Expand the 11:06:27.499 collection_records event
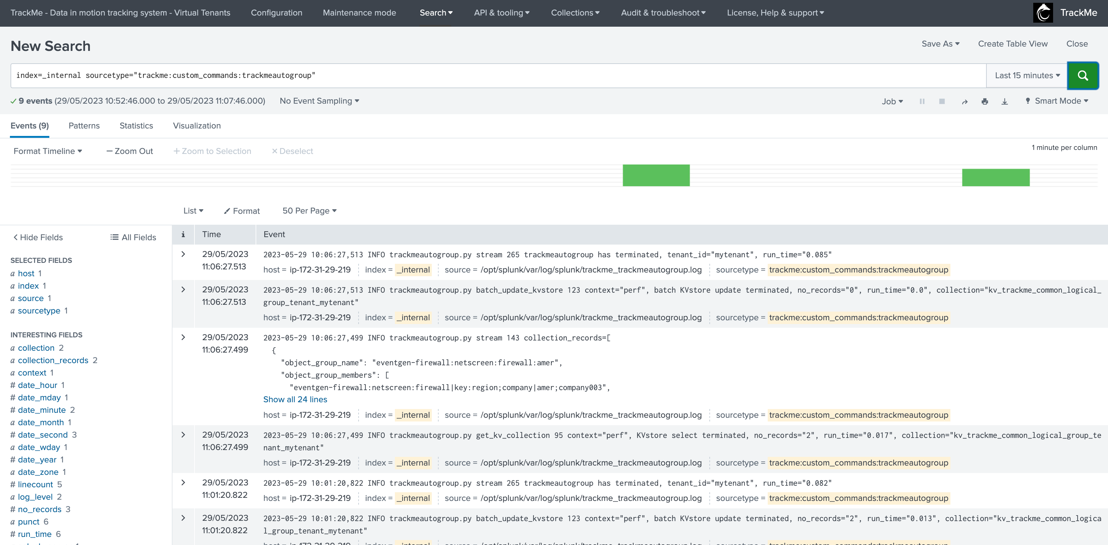Screen dimensions: 1108x545 click(x=183, y=337)
